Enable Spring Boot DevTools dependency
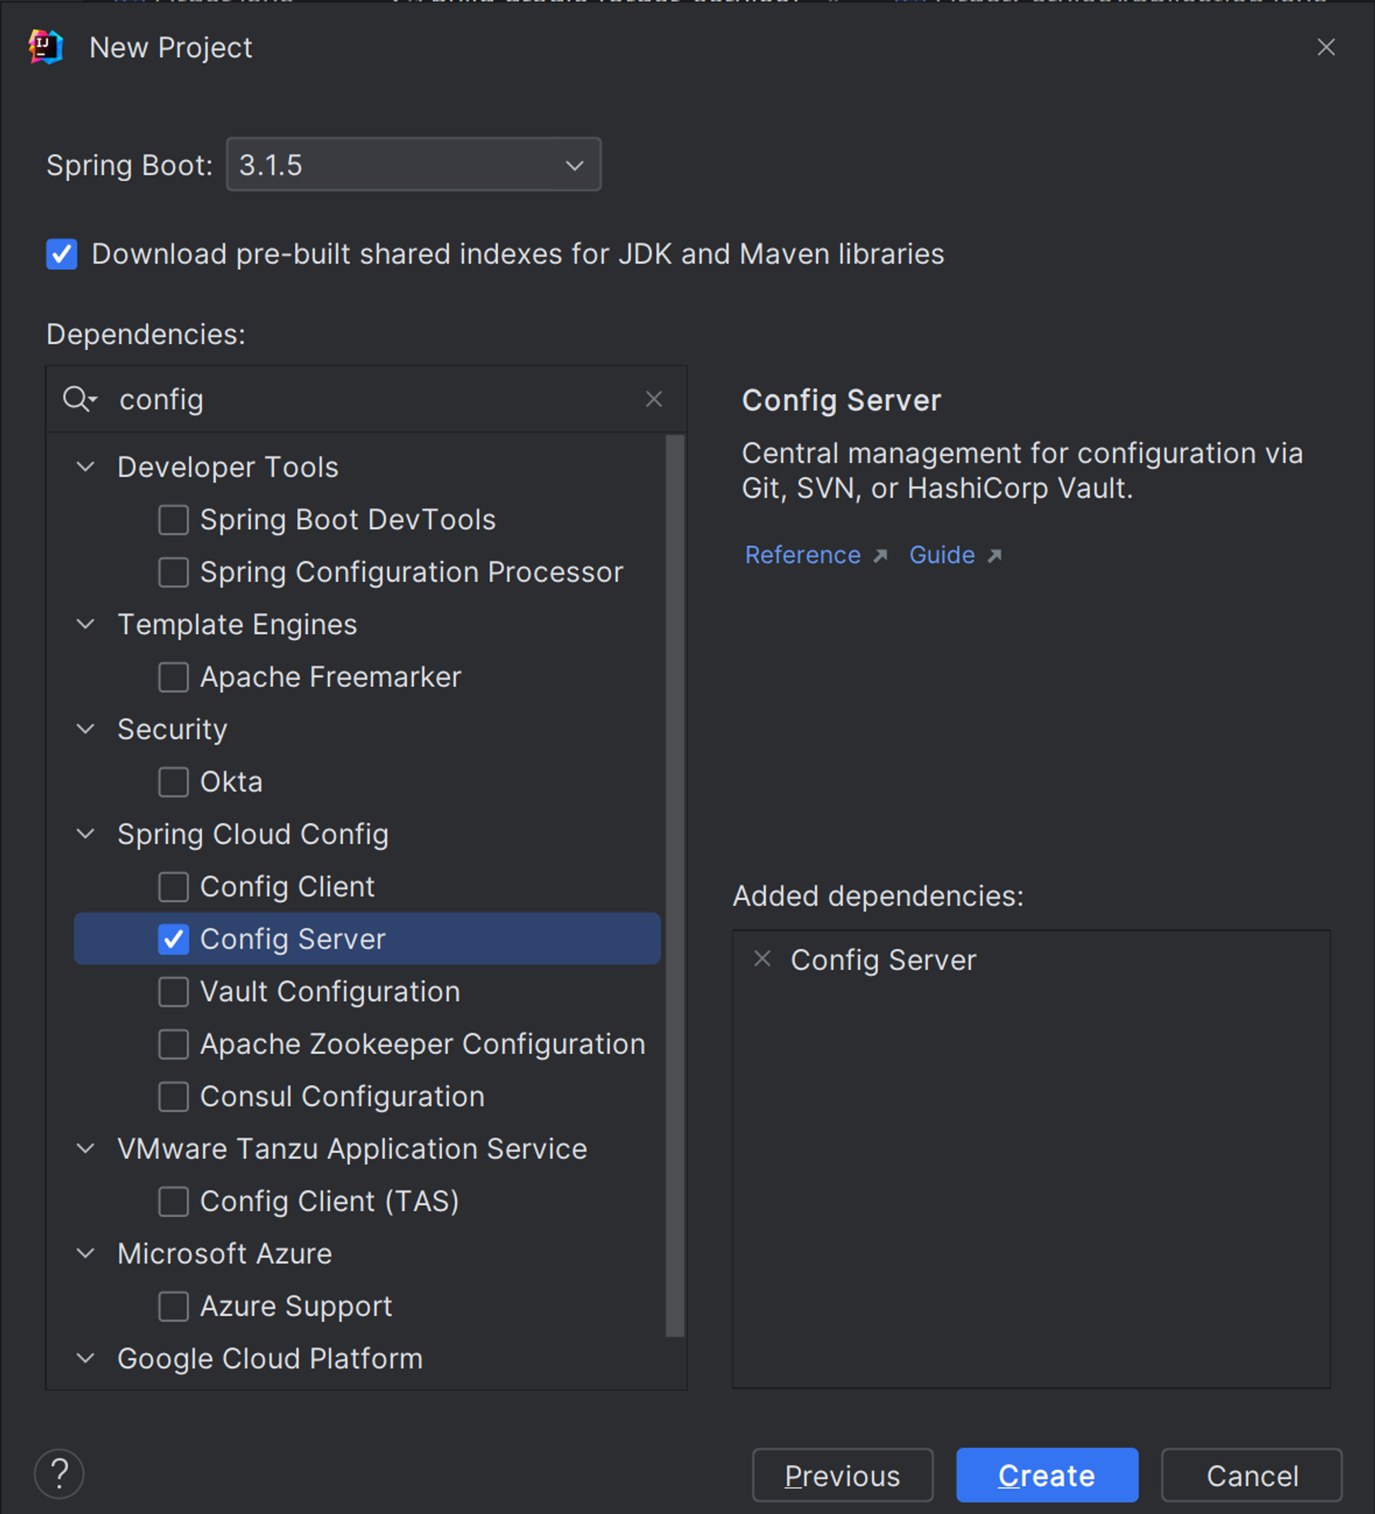The image size is (1375, 1514). pyautogui.click(x=173, y=519)
